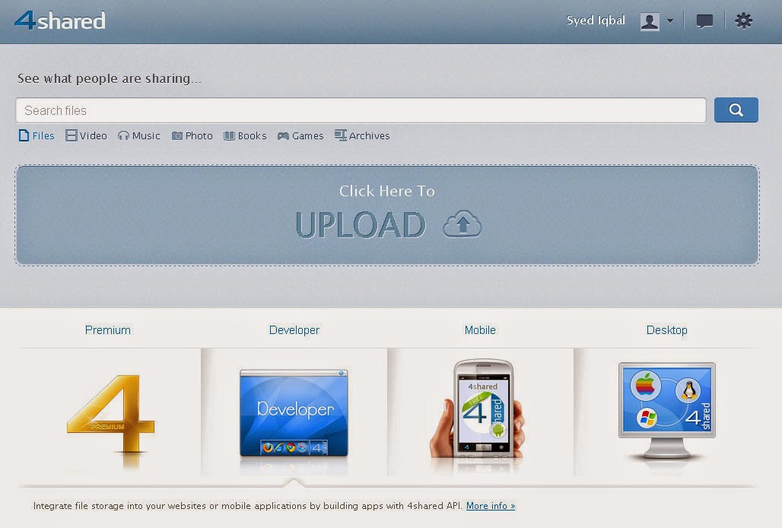
Task: Select the Video search filter
Action: click(86, 136)
